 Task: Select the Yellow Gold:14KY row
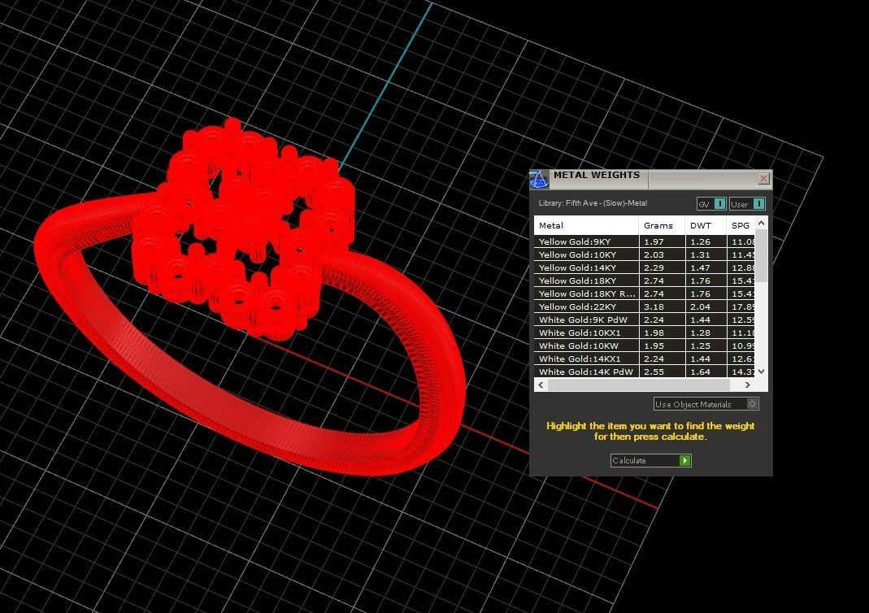(645, 267)
